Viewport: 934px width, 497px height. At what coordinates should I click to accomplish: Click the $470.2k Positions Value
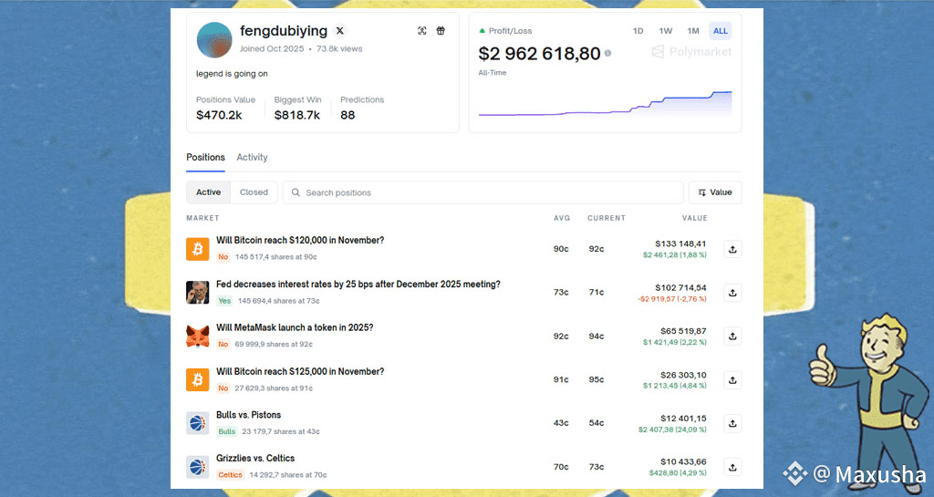[x=219, y=115]
